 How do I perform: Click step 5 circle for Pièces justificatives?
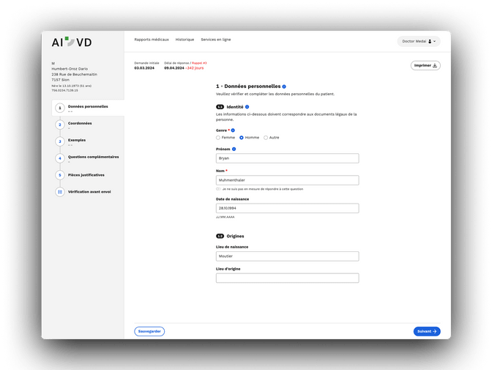[x=60, y=175]
